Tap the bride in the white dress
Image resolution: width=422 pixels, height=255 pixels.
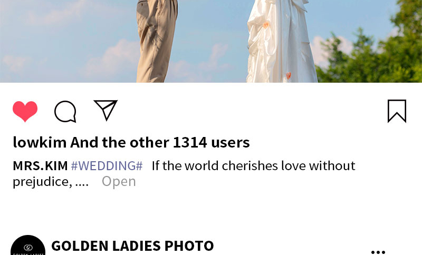click(281, 41)
